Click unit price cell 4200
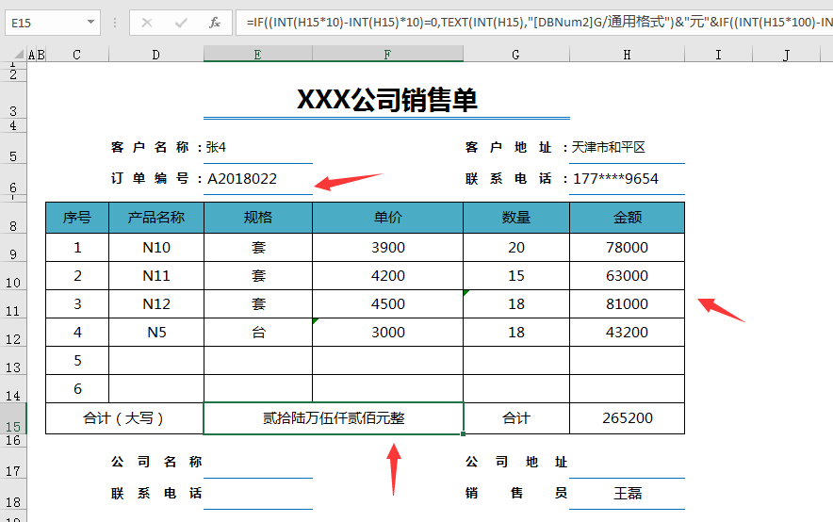This screenshot has width=833, height=522. [388, 275]
